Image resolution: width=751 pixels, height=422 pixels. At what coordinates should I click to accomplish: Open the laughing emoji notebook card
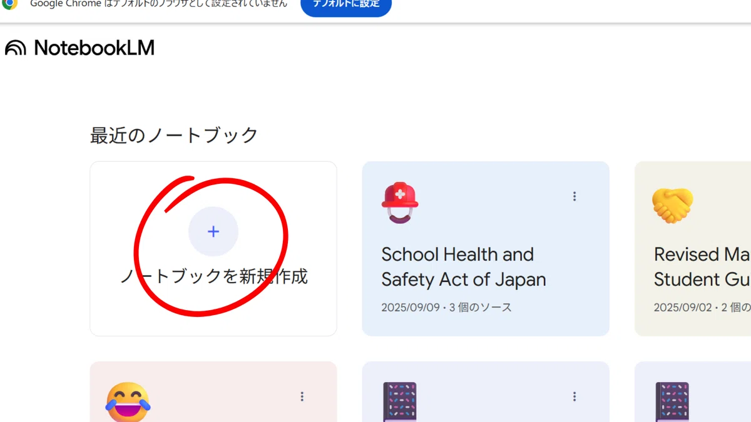213,392
